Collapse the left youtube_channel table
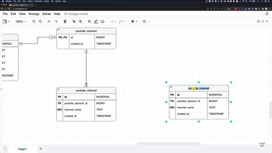Image resolution: width=272 pixels, height=153 pixels. point(59,89)
